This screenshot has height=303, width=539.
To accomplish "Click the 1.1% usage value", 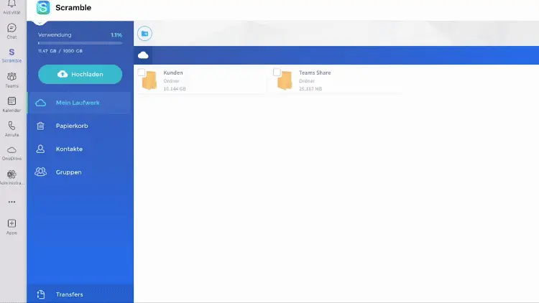I will (x=116, y=35).
